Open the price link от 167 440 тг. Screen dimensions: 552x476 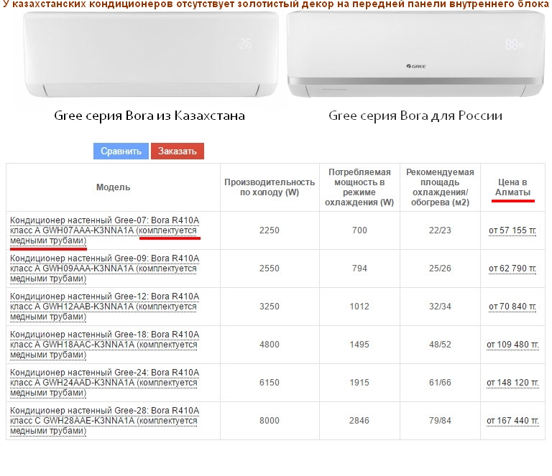(x=512, y=421)
